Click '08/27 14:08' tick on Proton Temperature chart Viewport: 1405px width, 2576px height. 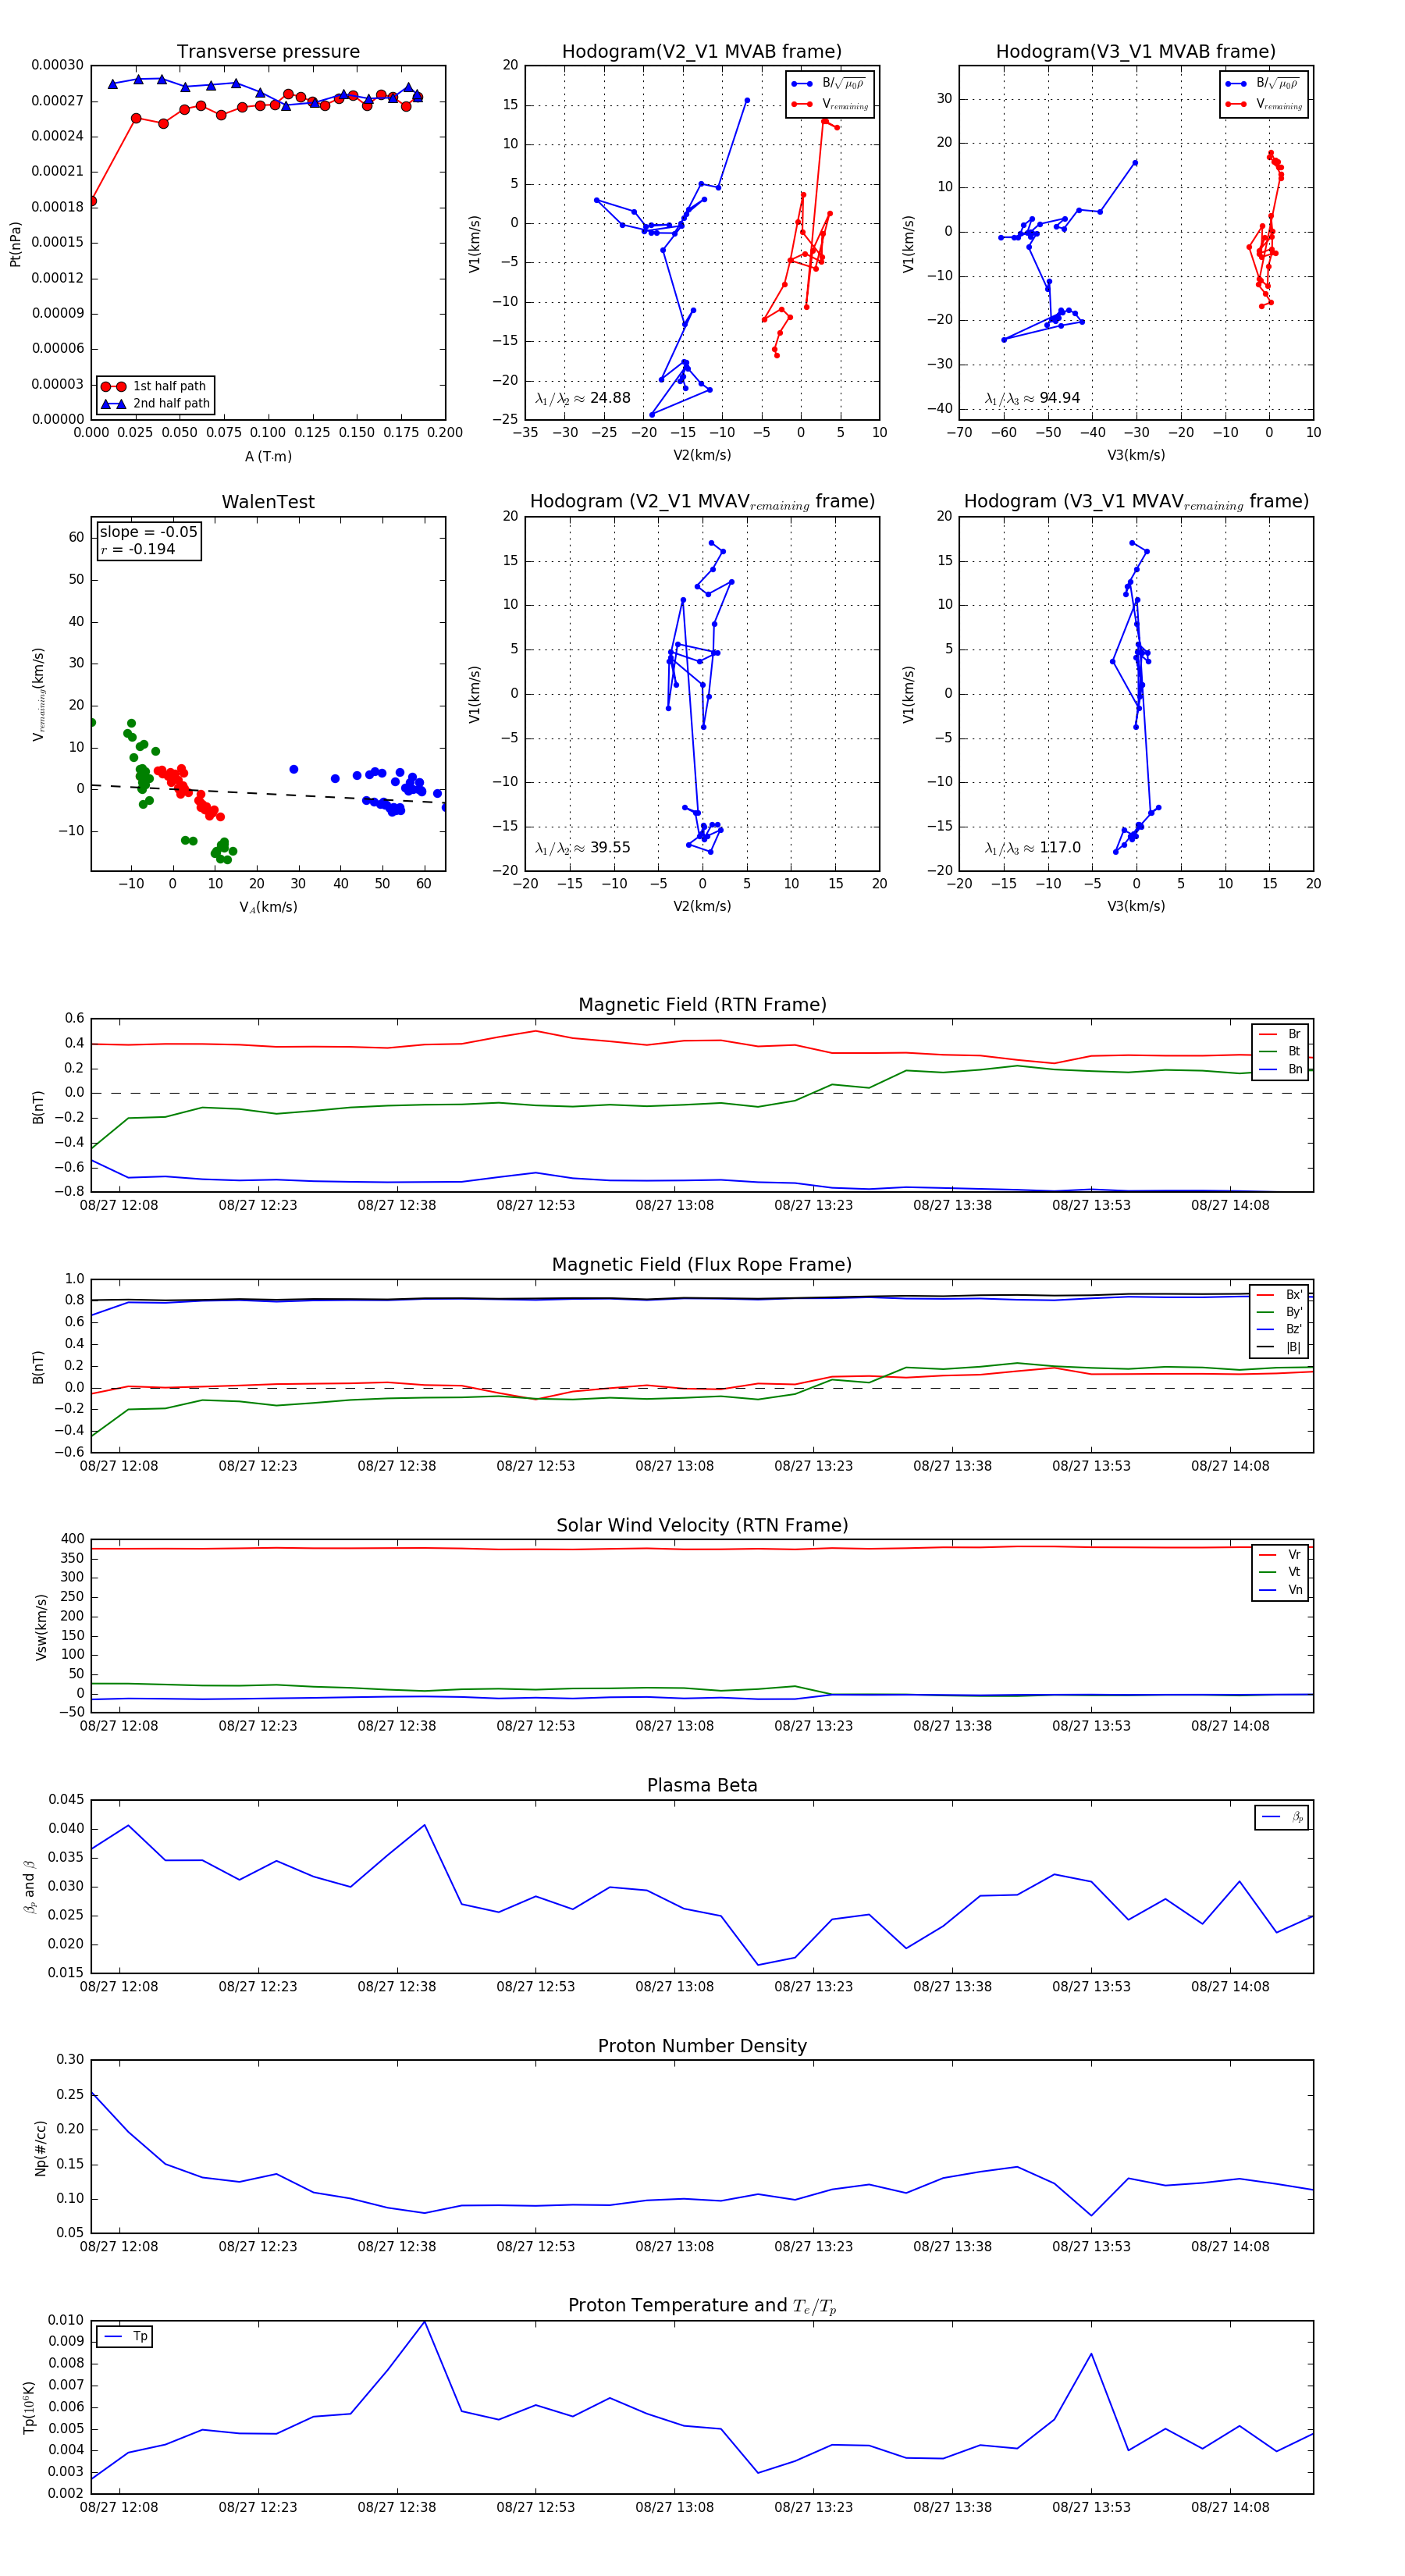[1230, 2507]
